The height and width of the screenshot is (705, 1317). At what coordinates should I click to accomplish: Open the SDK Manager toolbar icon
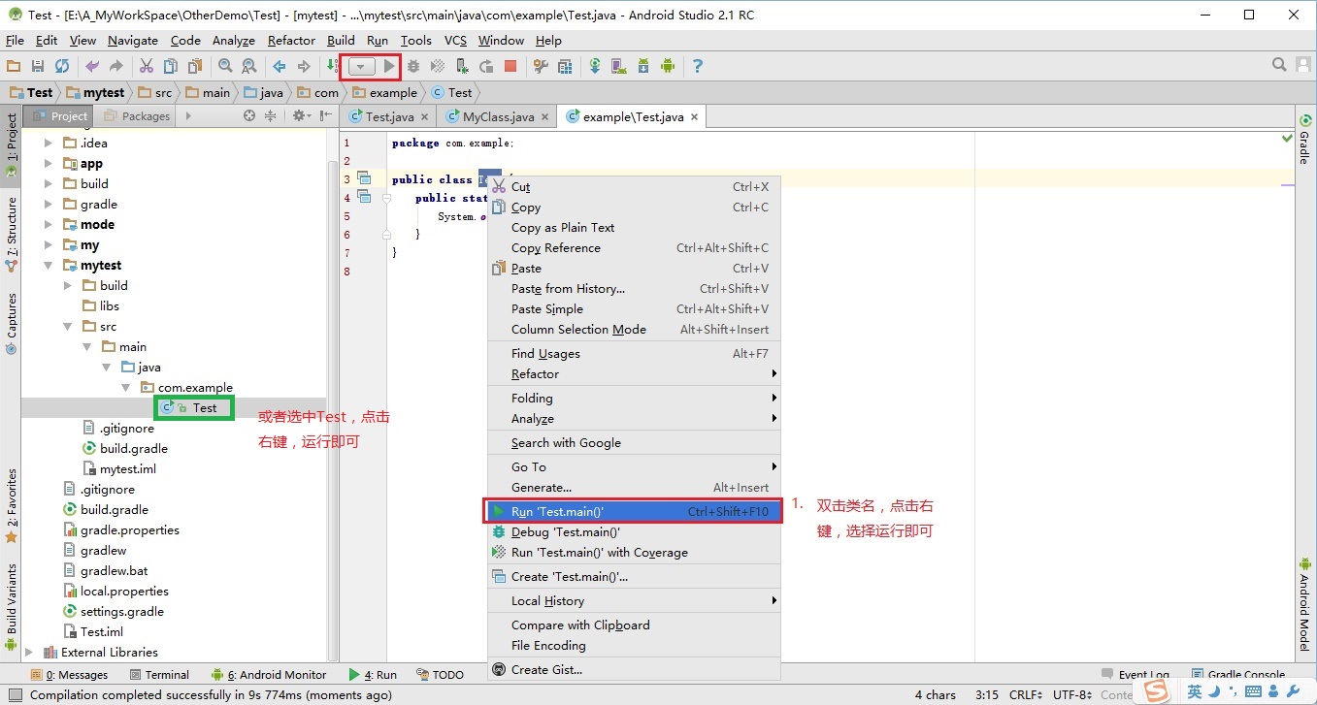(643, 66)
